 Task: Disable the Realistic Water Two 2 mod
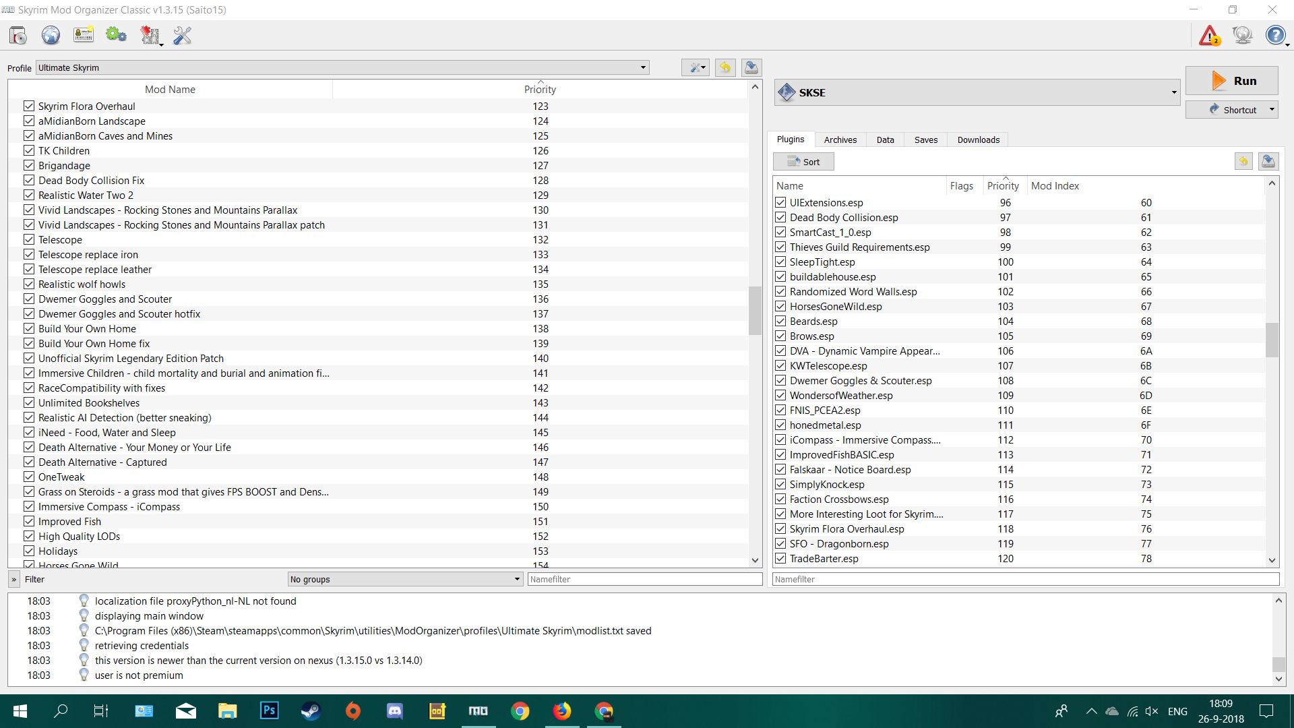click(x=29, y=195)
